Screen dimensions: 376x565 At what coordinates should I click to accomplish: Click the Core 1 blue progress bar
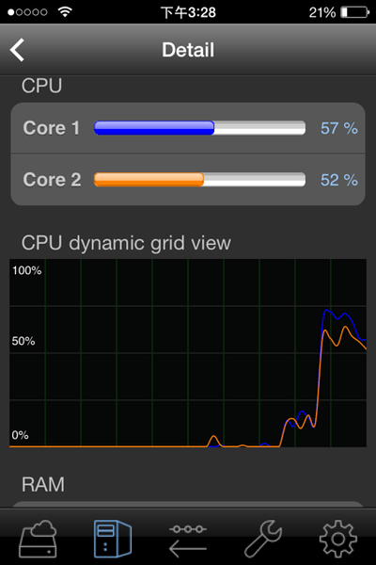pyautogui.click(x=199, y=128)
